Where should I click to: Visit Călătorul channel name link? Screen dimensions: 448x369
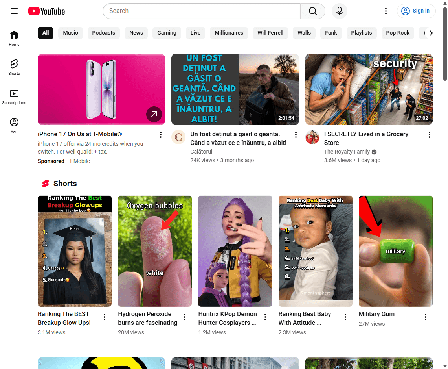[x=201, y=152]
